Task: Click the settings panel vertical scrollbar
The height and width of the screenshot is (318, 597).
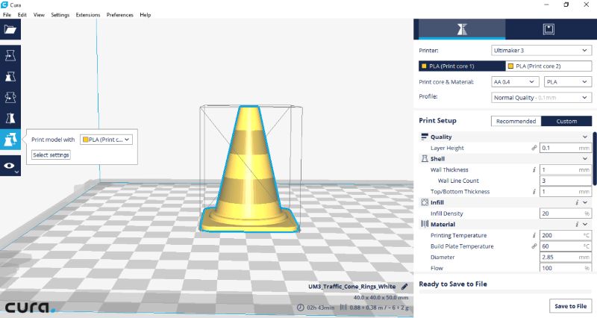Action: click(594, 158)
